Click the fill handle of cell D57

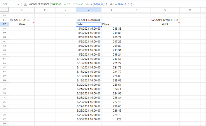pos(101,27)
